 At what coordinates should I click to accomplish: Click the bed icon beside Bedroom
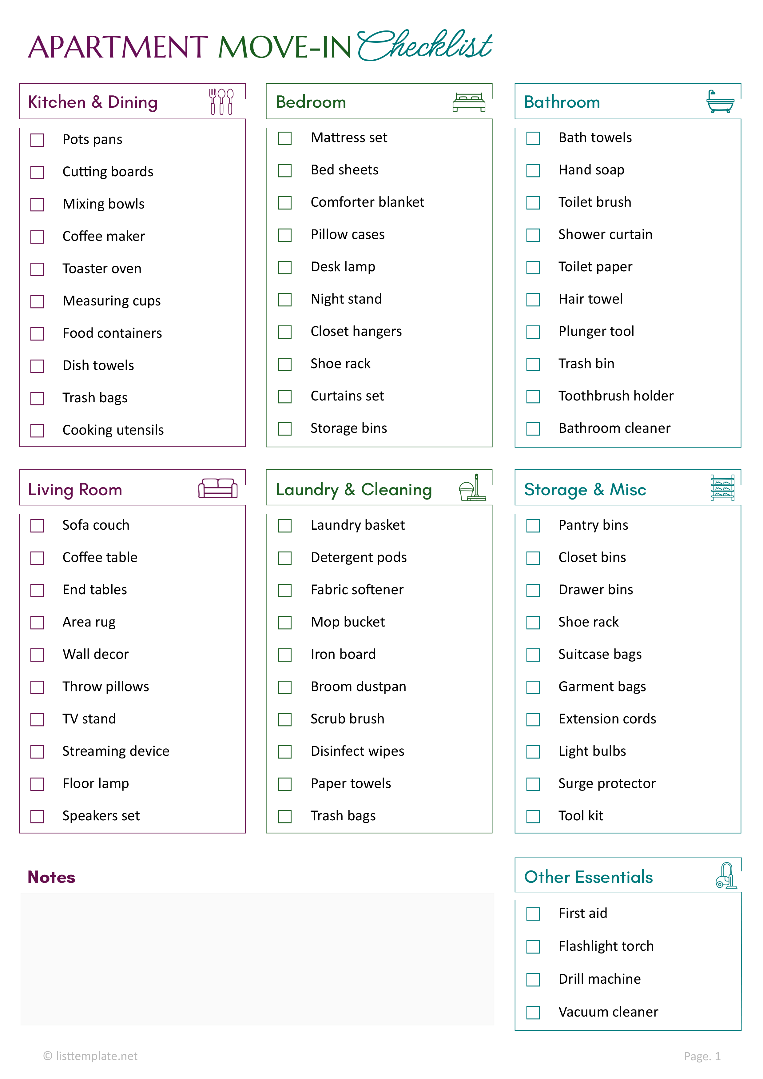[x=468, y=102]
